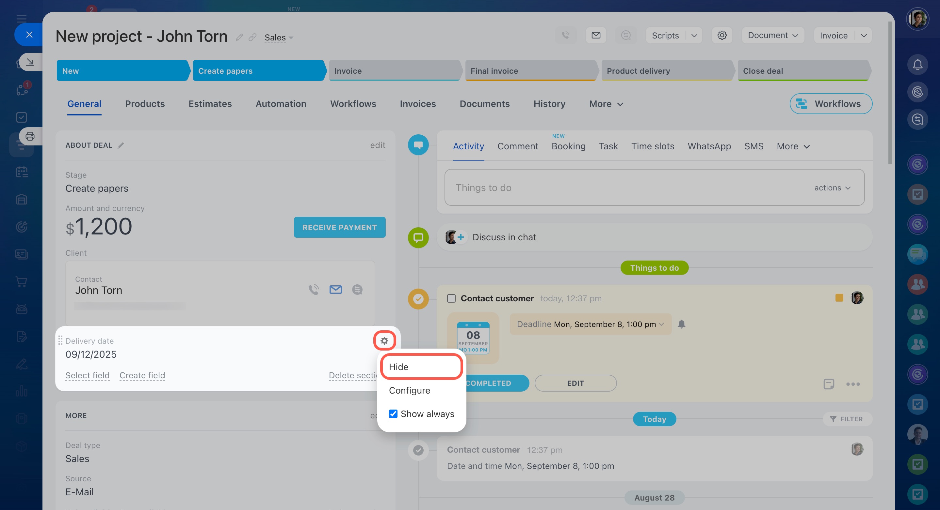Viewport: 940px width, 510px height.
Task: Switch to the Products tab
Action: [145, 104]
